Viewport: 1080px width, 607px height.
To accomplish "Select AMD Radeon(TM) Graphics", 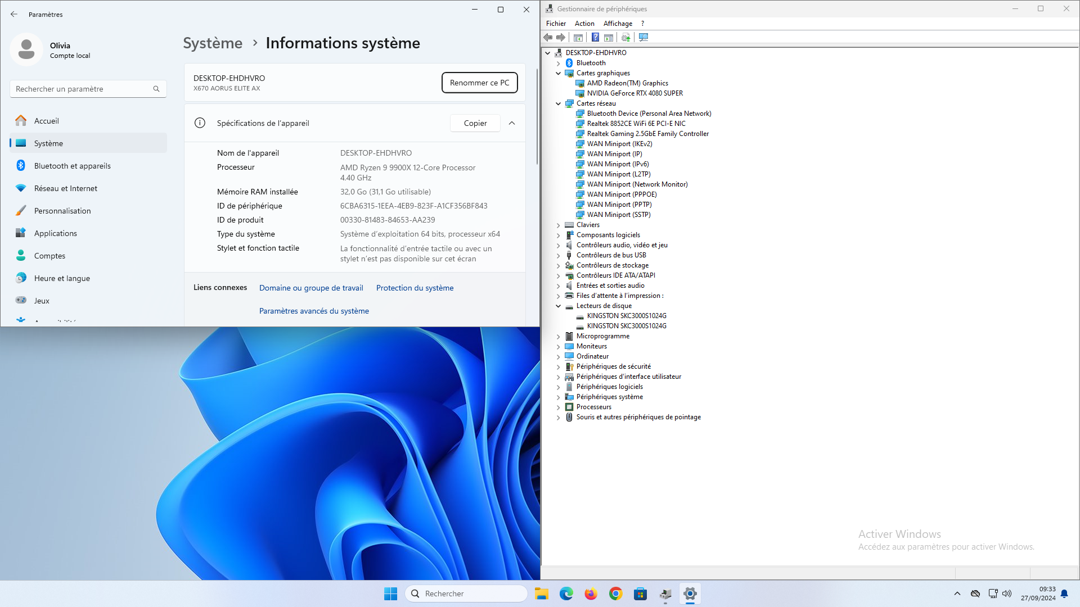I will [628, 83].
